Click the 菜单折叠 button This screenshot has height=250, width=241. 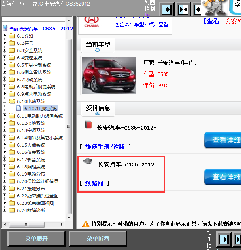click(x=98, y=239)
